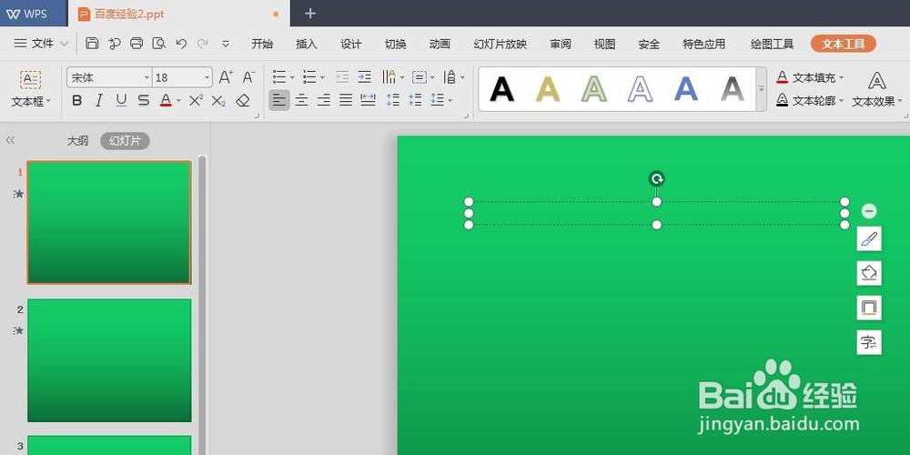Toggle Bold formatting
The width and height of the screenshot is (910, 455).
pos(76,101)
